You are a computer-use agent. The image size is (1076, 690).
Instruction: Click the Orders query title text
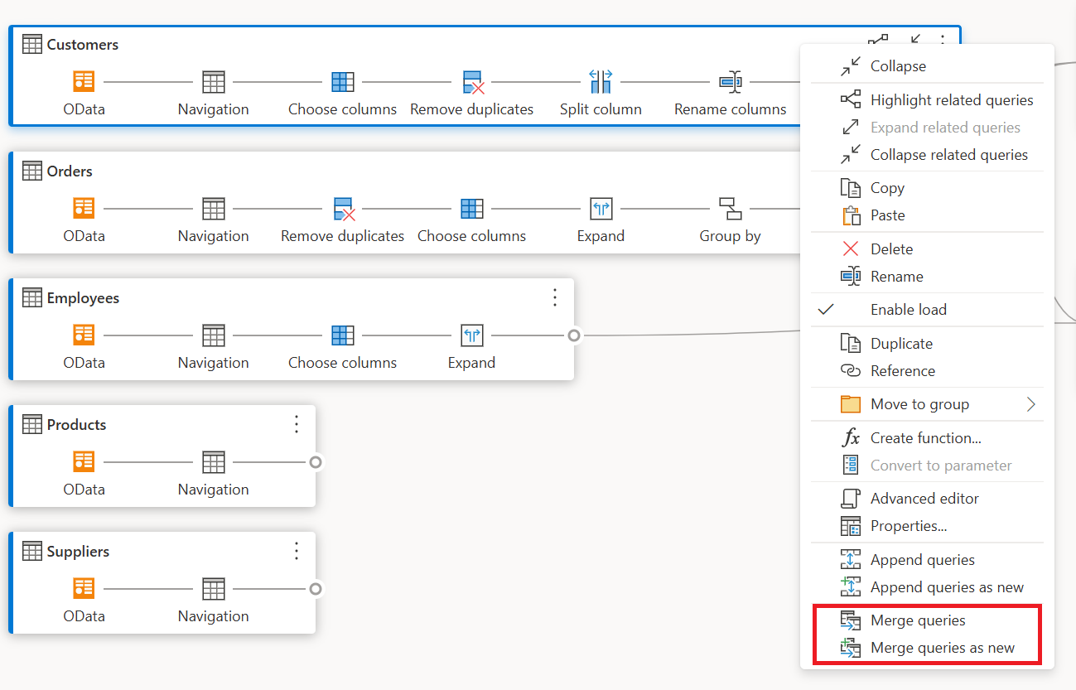(70, 171)
